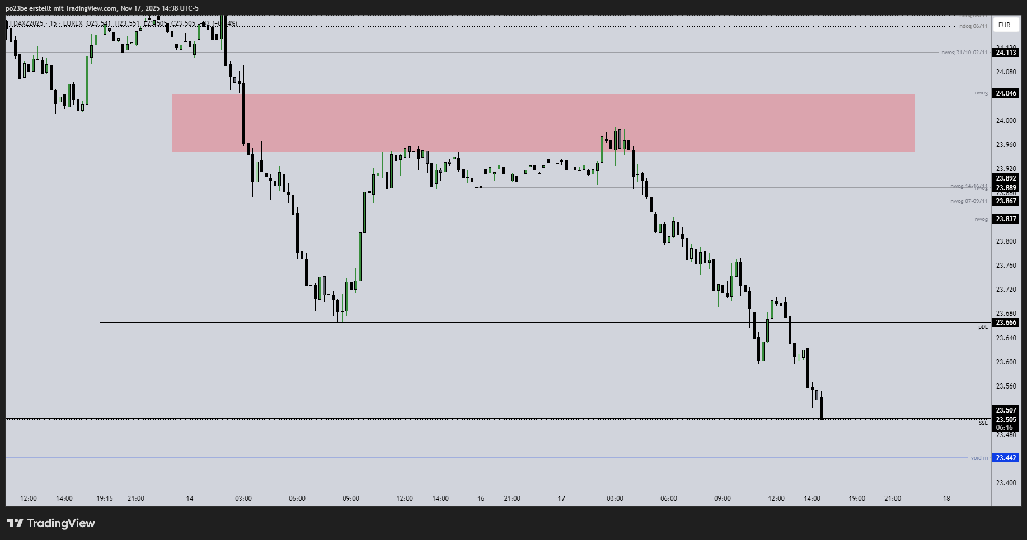Click the SSL level label
1027x540 pixels.
(983, 423)
